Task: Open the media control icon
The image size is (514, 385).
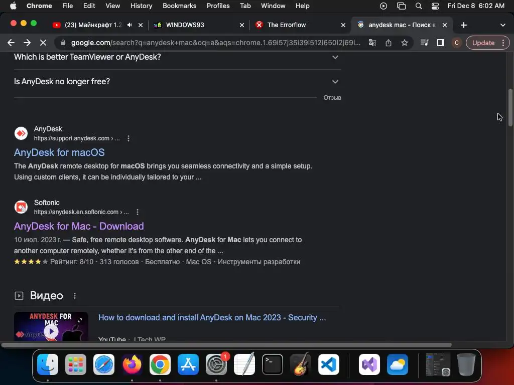Action: coord(424,43)
